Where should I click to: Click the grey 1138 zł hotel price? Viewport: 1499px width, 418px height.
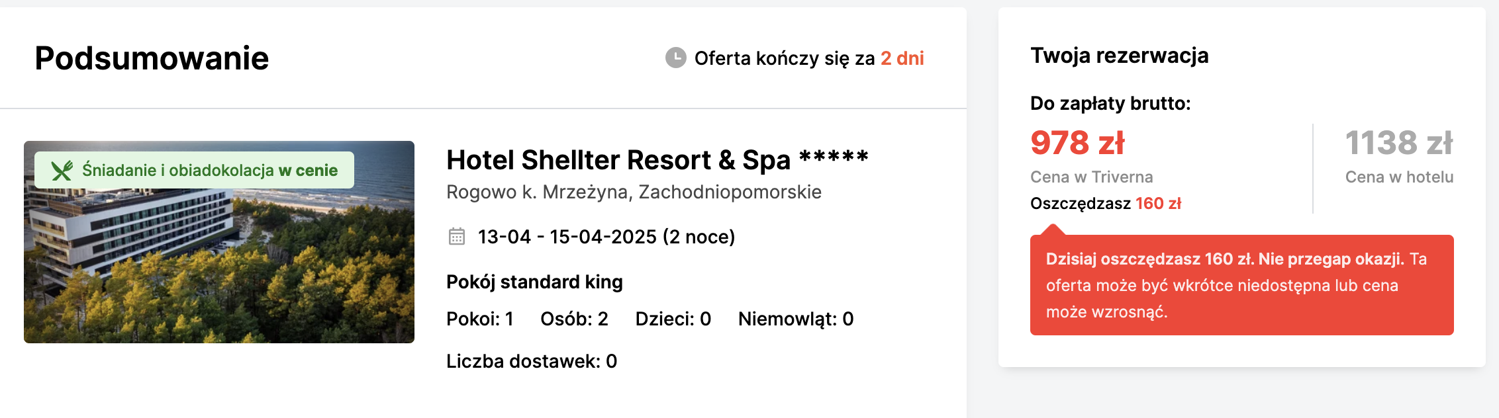click(1399, 143)
